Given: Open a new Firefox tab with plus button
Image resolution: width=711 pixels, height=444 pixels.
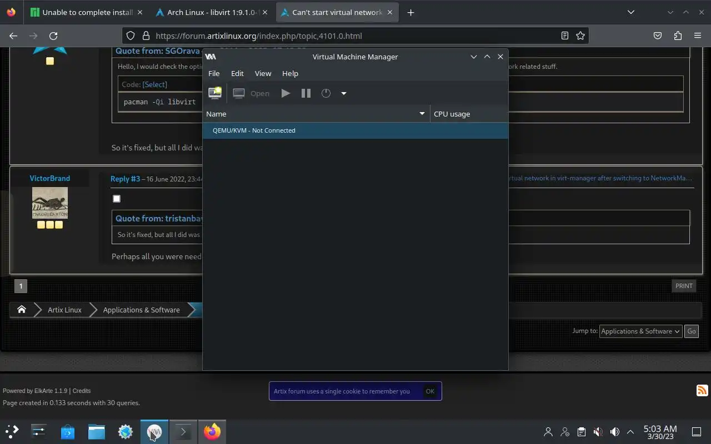Looking at the screenshot, I should click(410, 12).
